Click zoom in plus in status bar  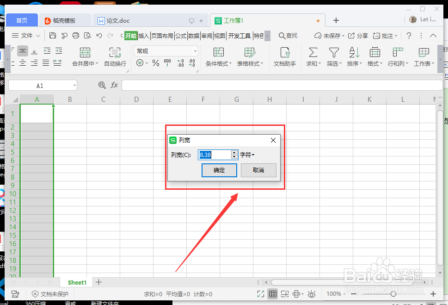[x=433, y=294]
